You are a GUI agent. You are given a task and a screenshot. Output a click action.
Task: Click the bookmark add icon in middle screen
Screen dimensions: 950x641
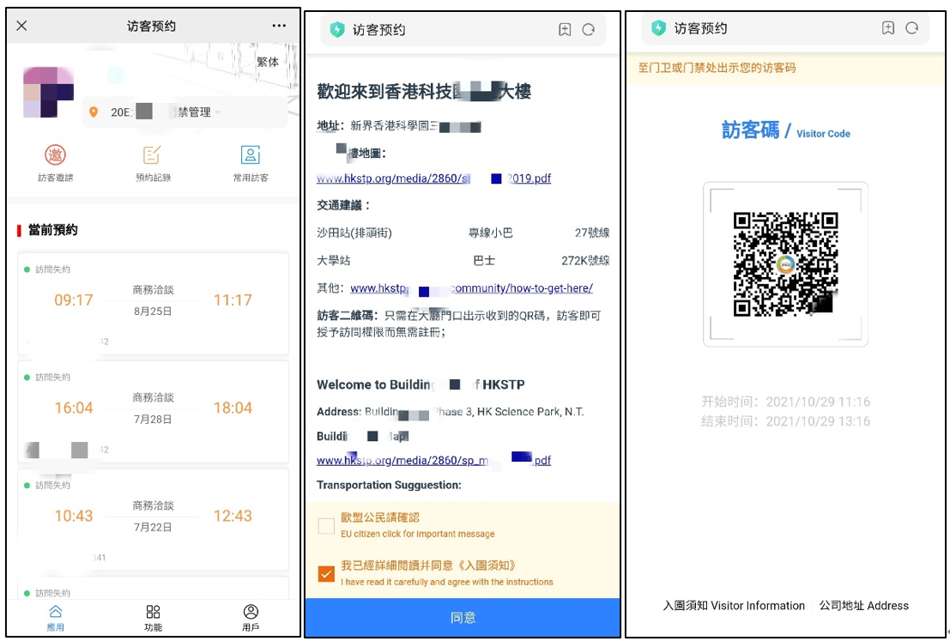565,29
